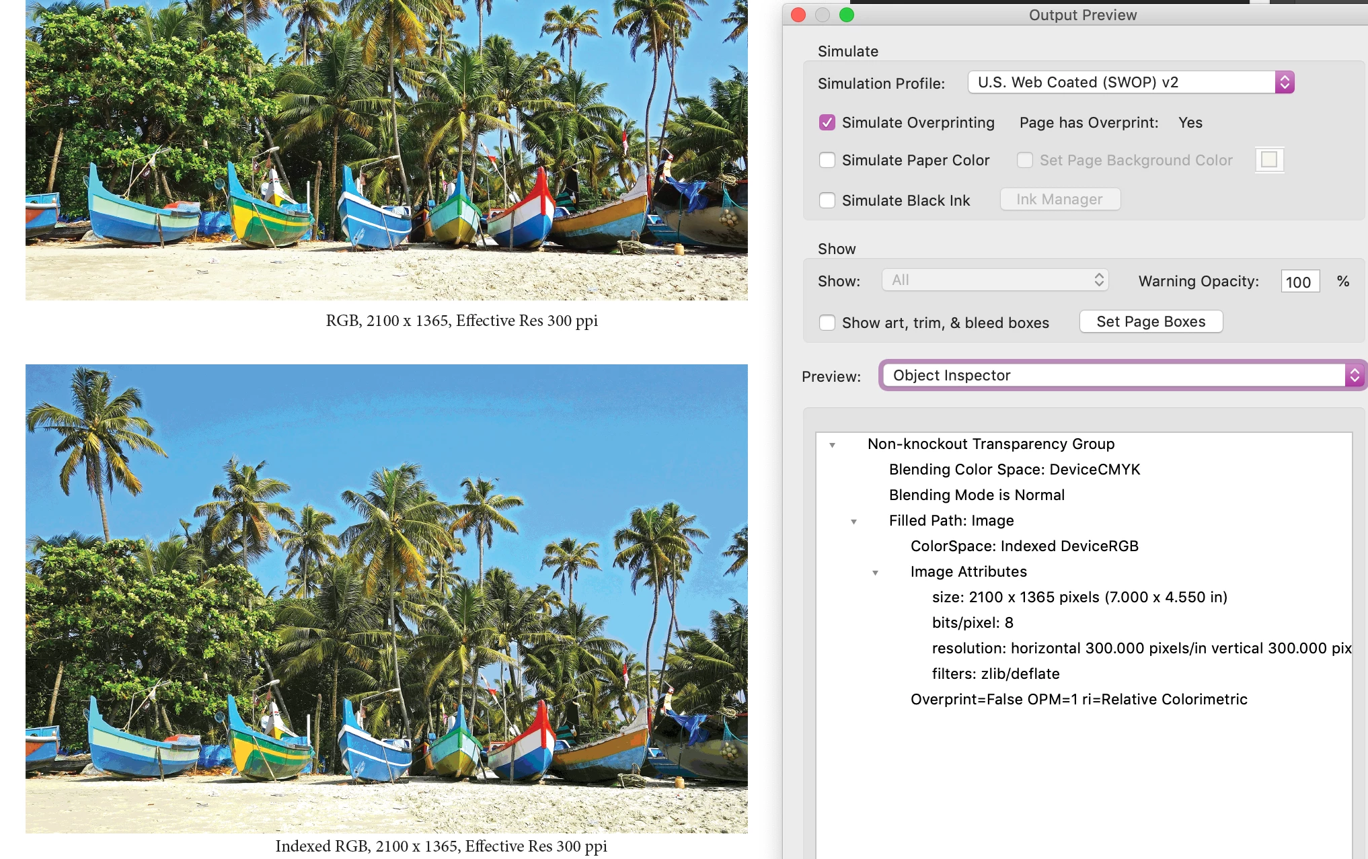Viewport: 1368px width, 859px height.
Task: Click the Ink Manager button
Action: point(1059,199)
